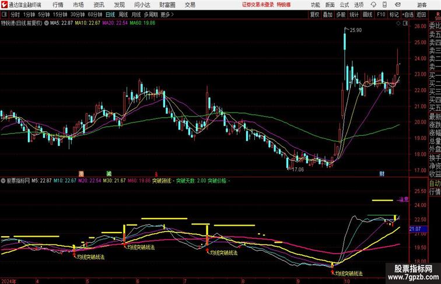Click the diamond icon above price axis
The image size is (441, 284).
click(398, 23)
